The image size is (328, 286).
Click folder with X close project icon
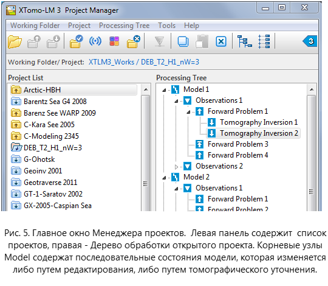point(134,41)
